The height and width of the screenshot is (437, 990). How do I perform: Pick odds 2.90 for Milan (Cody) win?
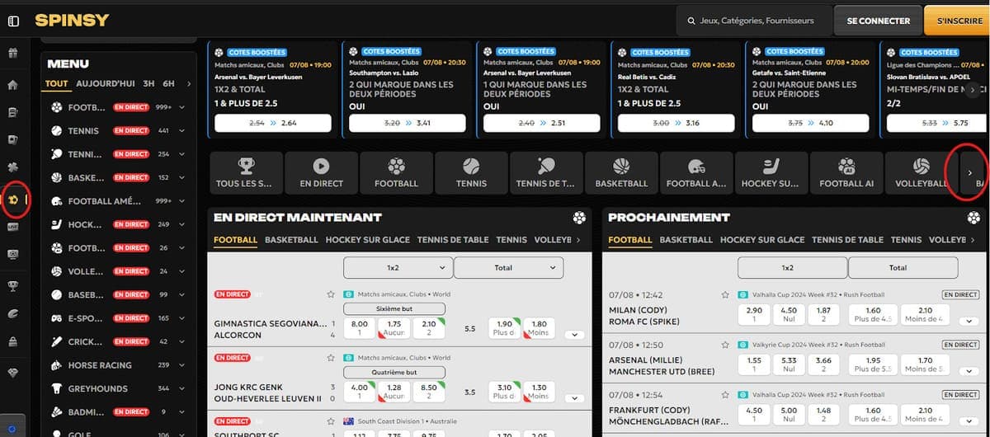[x=754, y=315]
